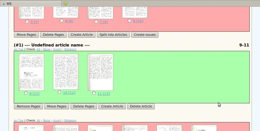The image size is (260, 131).
Task: Switch to the ME tab
Action: 30,4
